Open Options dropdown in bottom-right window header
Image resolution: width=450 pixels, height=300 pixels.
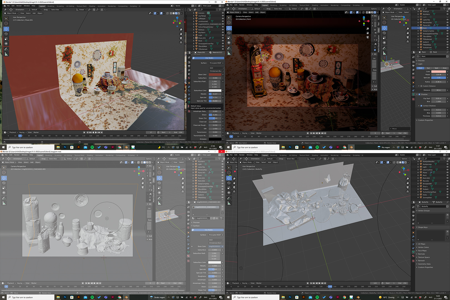405,159
